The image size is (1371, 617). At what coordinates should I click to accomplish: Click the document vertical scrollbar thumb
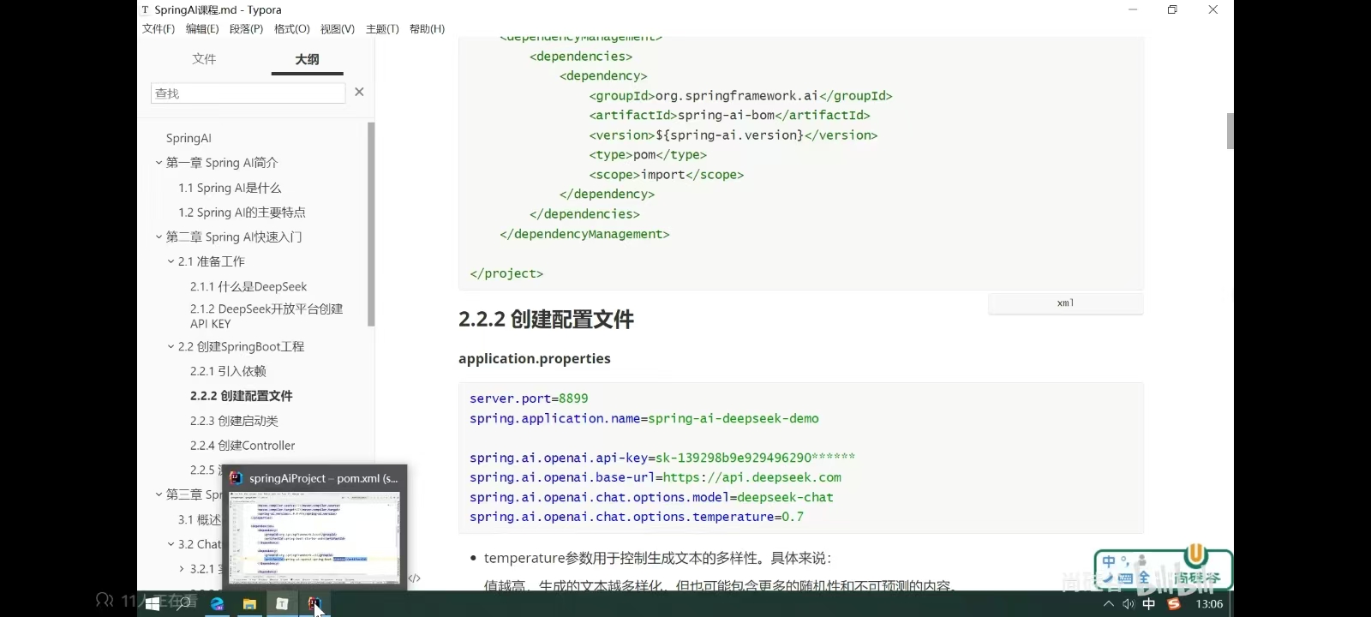(x=1230, y=131)
